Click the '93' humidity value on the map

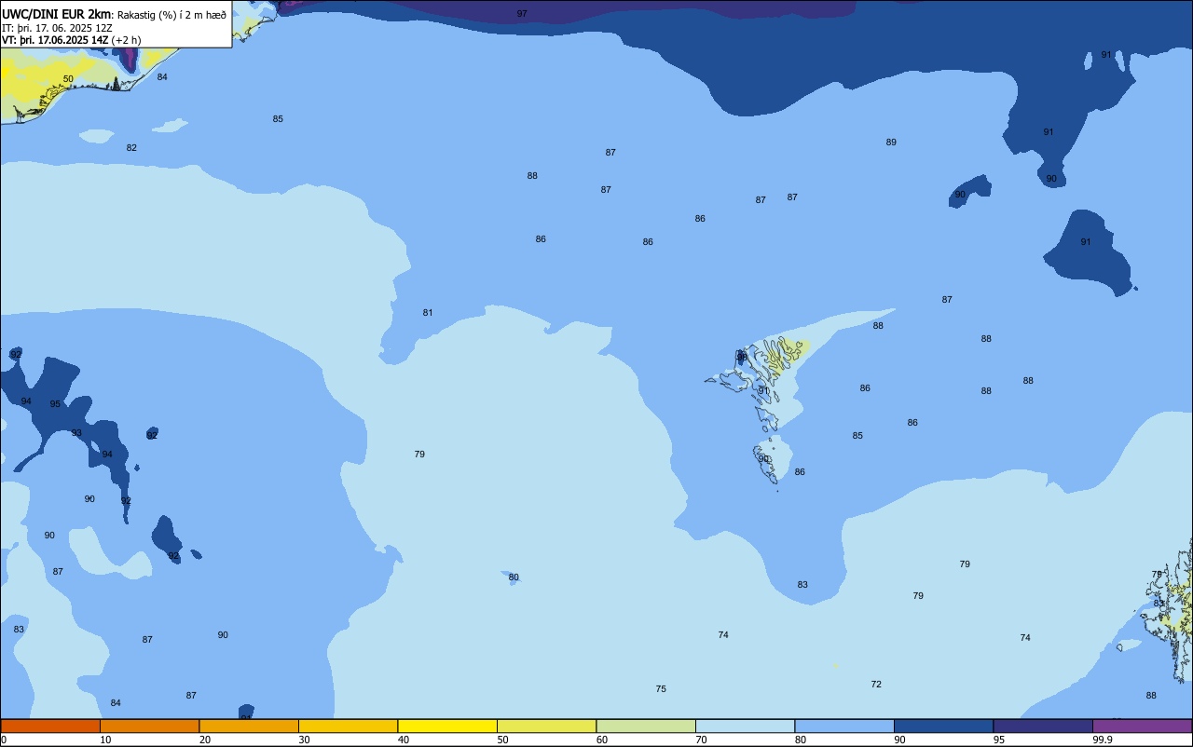76,433
